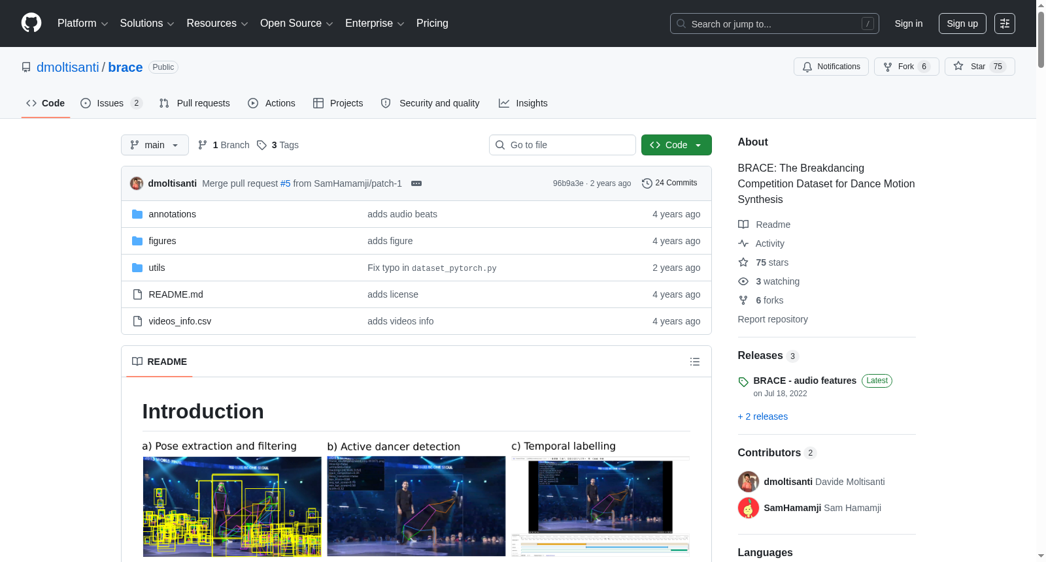Viewport: 1046px width, 562px height.
Task: Click the figures folder icon
Action: click(137, 241)
